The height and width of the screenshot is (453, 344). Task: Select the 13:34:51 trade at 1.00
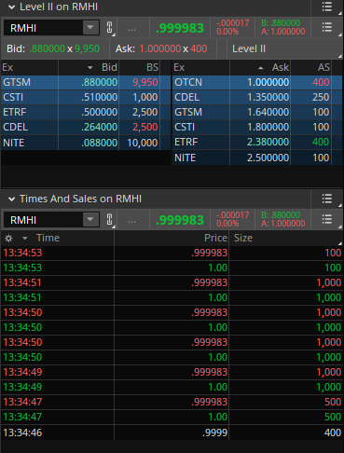(172, 297)
